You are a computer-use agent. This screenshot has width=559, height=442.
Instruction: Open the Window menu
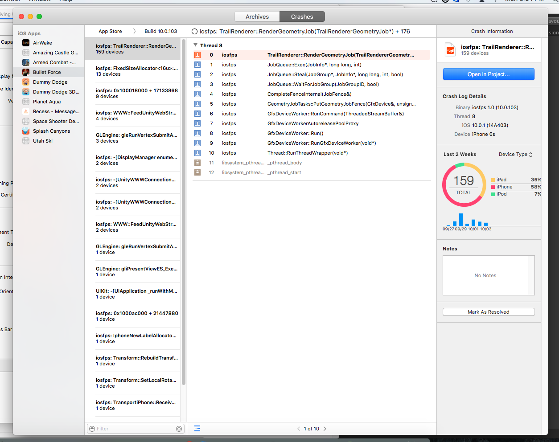point(39,1)
